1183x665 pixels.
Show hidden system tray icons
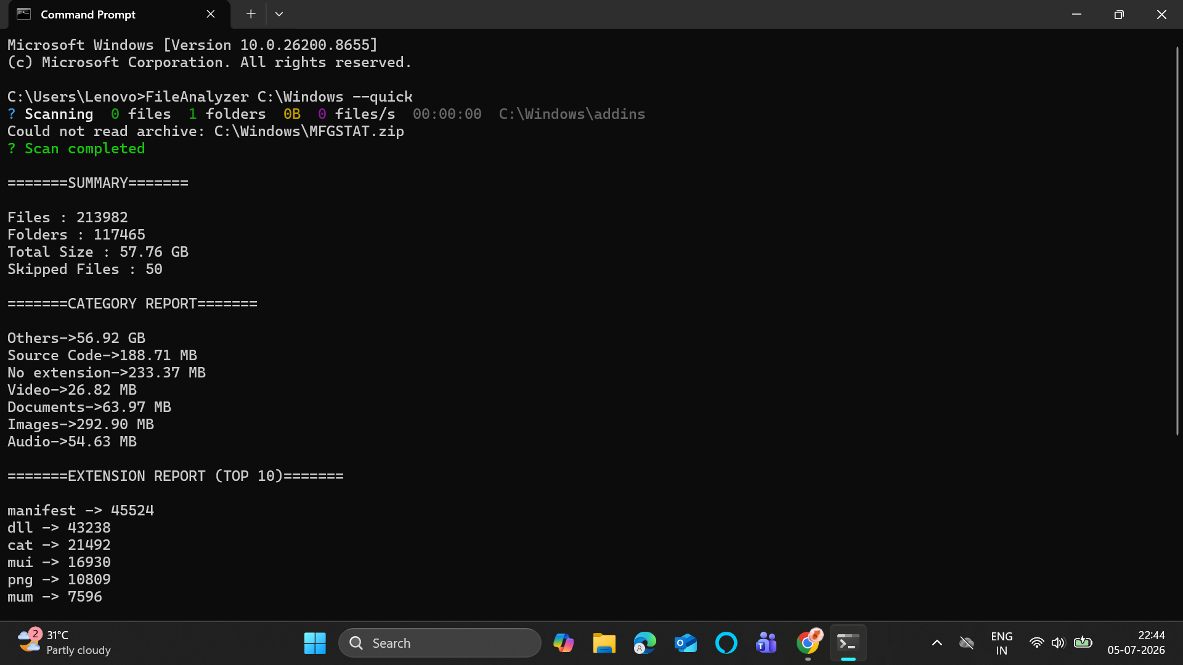pos(937,643)
